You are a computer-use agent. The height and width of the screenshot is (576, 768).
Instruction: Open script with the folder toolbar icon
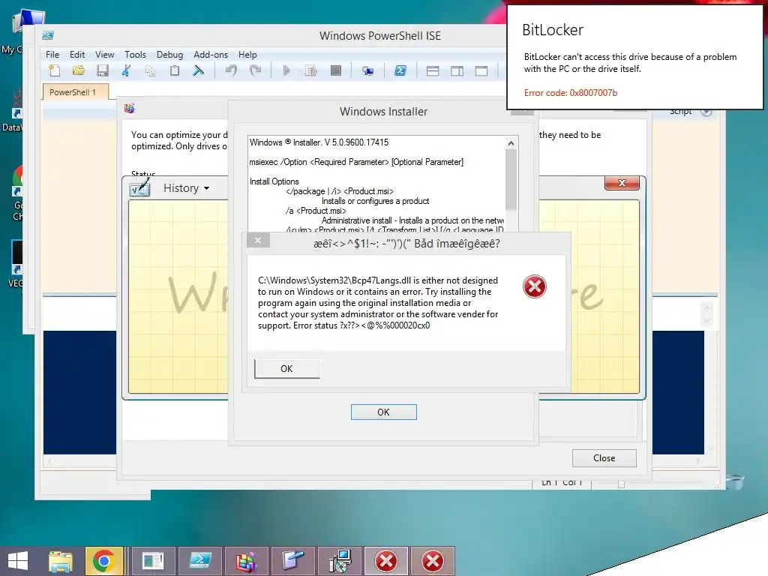coord(78,71)
